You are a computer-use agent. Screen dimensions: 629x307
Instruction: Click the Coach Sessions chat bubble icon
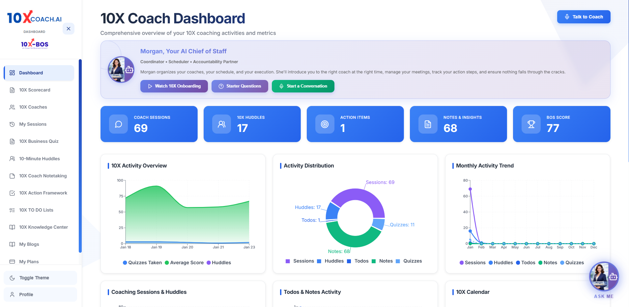coord(118,124)
